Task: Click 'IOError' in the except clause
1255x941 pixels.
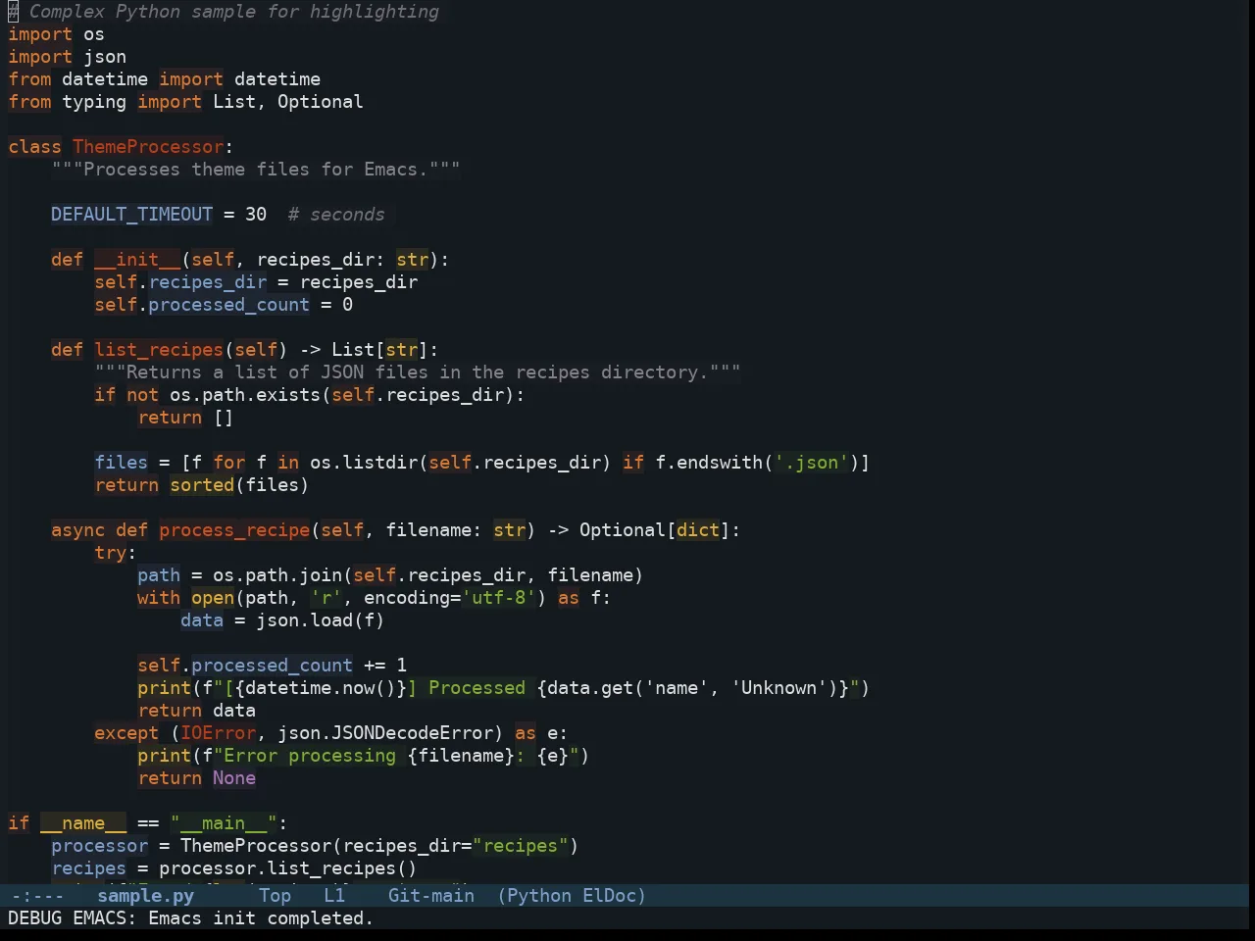Action: 218,733
